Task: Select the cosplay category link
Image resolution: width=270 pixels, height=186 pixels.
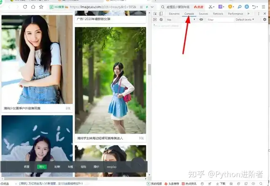Action: coord(111,167)
